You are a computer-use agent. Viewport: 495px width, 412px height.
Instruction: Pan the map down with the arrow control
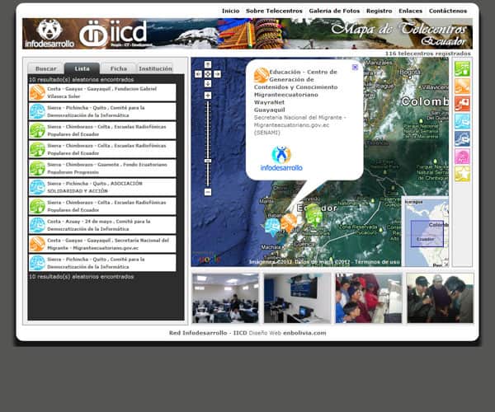point(208,83)
